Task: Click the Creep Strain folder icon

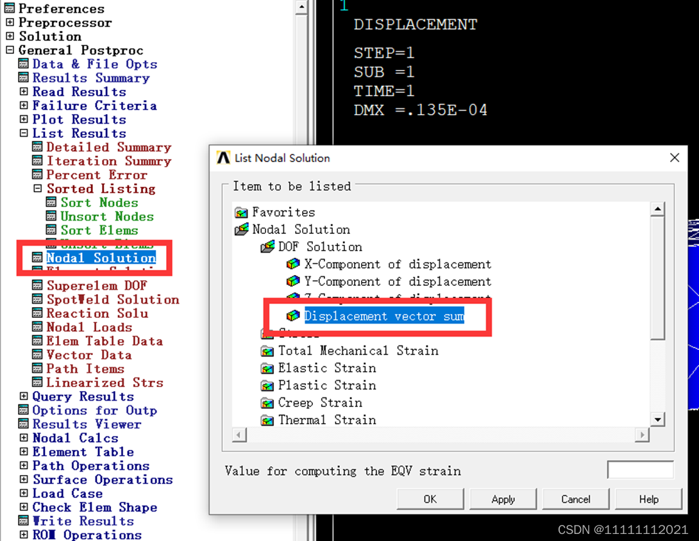Action: [x=267, y=403]
